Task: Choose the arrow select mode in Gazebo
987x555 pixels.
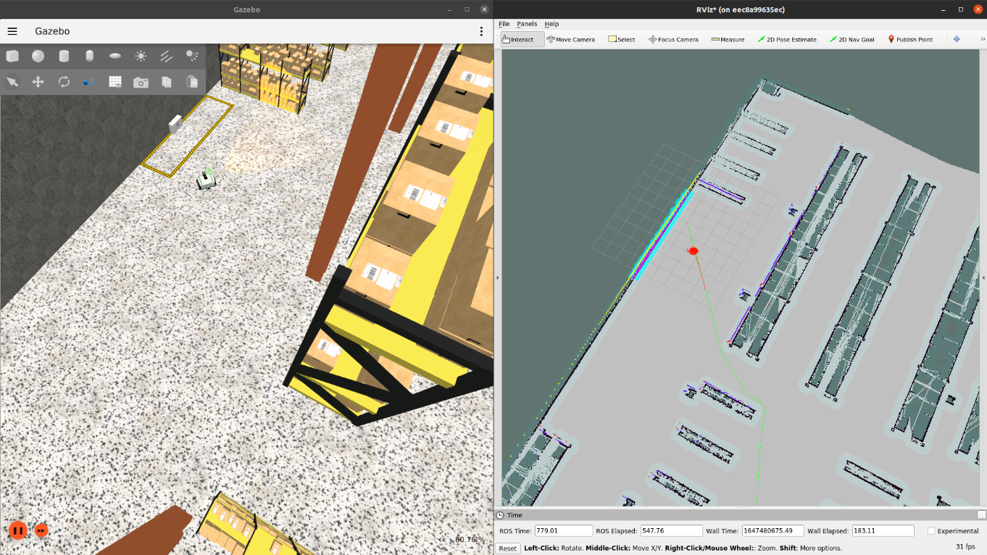Action: [12, 82]
